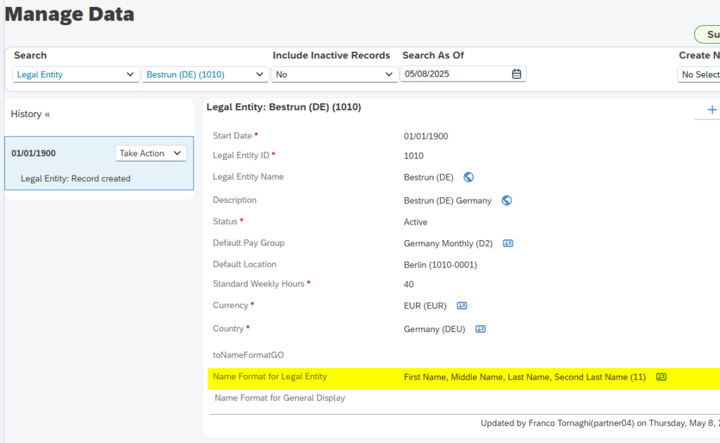Open Include Inactive Records dropdown
The width and height of the screenshot is (720, 443).
click(x=335, y=74)
